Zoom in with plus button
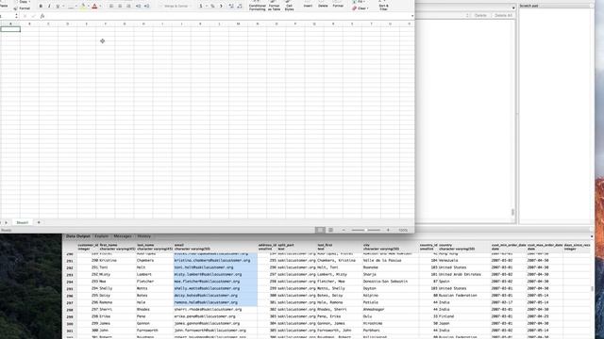 388,230
